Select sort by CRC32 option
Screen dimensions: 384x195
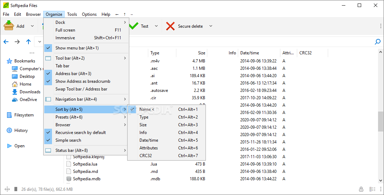167,156
